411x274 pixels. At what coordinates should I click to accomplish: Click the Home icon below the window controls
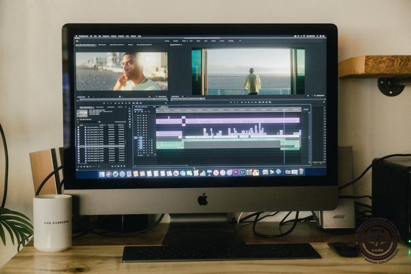pos(77,41)
